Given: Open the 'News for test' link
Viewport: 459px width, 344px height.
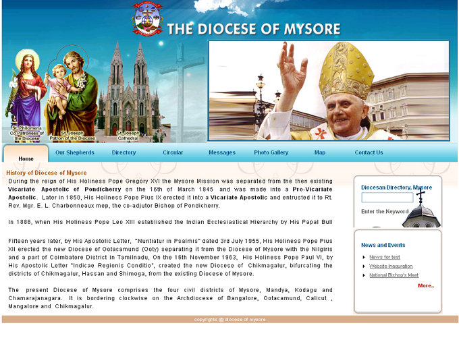Looking at the screenshot, I should click(x=384, y=257).
